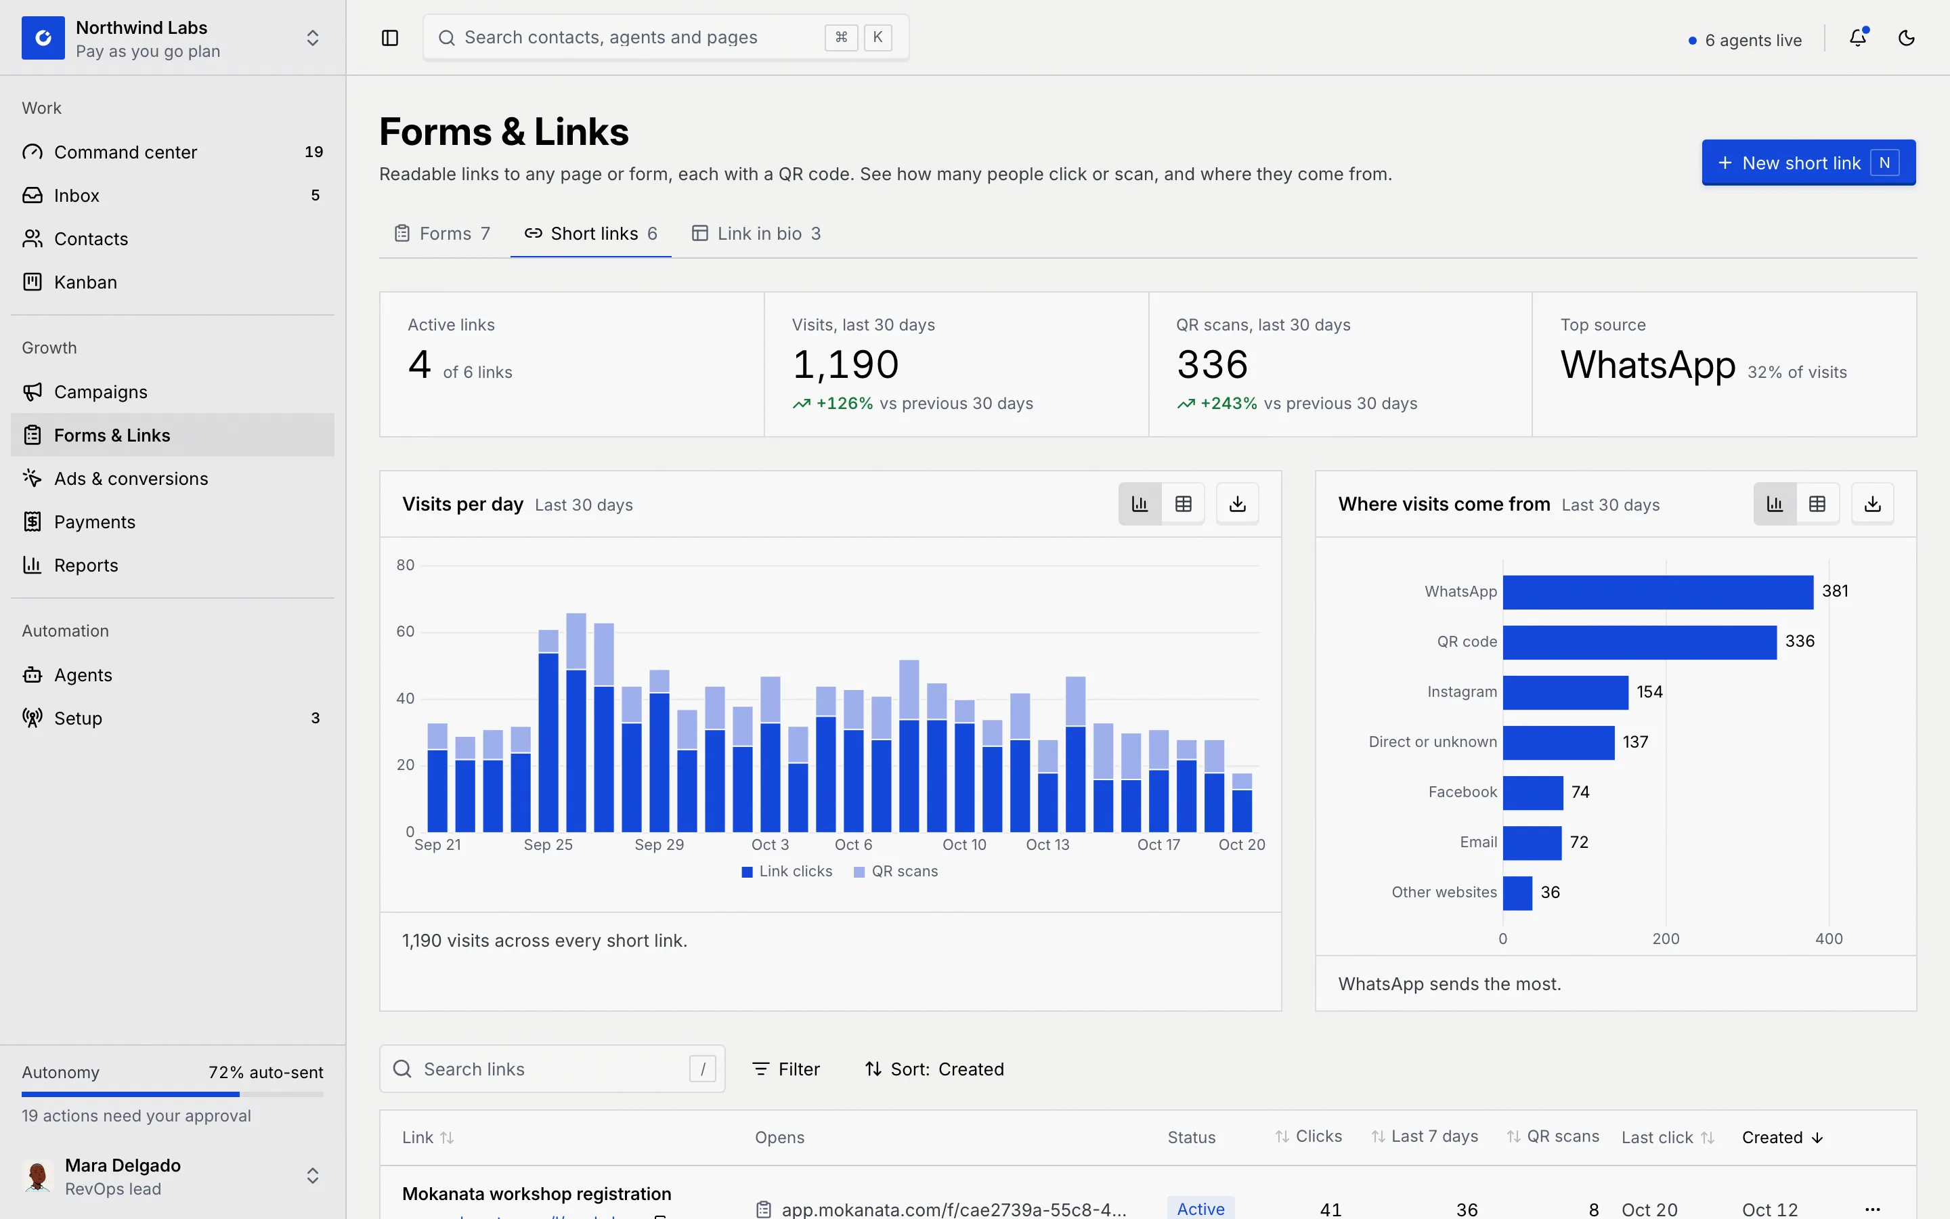
Task: Focus the Search links field
Action: coord(552,1069)
